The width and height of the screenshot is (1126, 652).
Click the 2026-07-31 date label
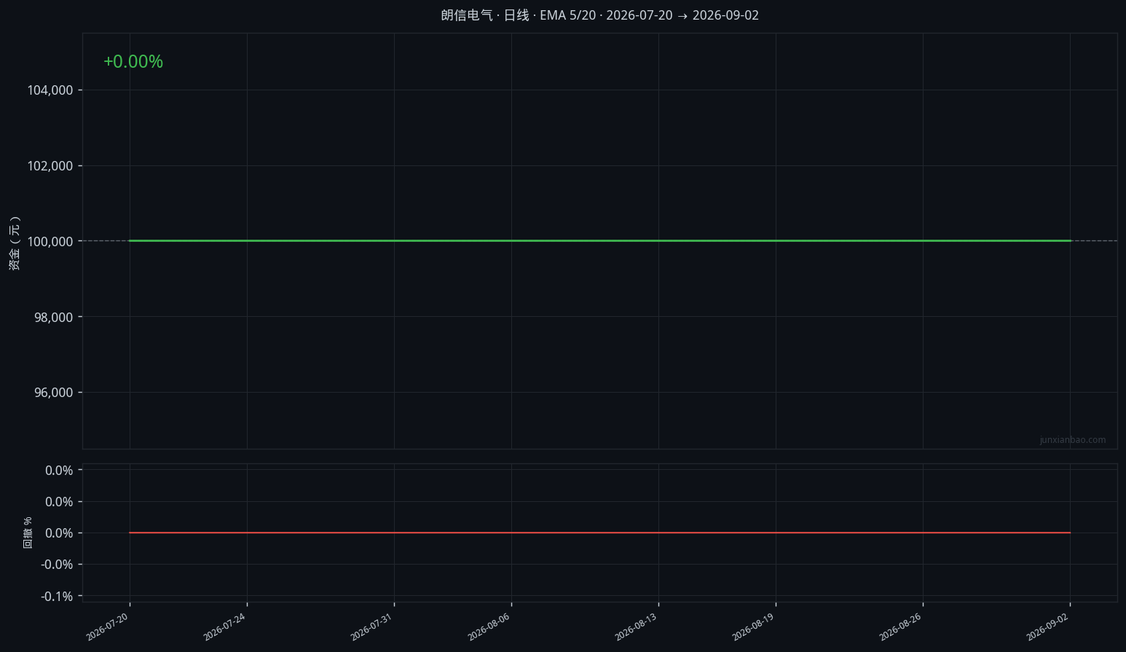click(371, 627)
